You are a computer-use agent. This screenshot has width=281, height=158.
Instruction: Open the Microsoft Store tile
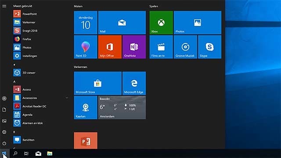pos(98,83)
